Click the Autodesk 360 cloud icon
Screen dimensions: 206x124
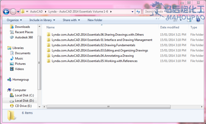12,37
